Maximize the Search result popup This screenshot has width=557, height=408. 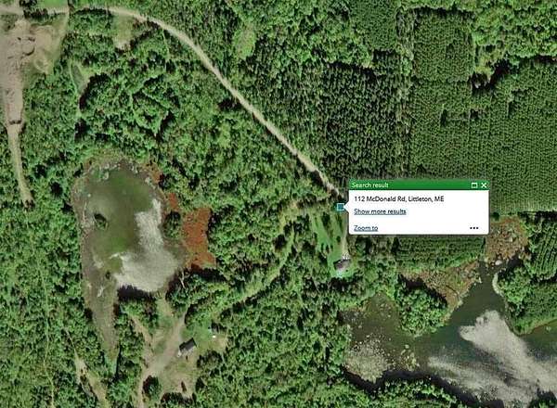[474, 185]
